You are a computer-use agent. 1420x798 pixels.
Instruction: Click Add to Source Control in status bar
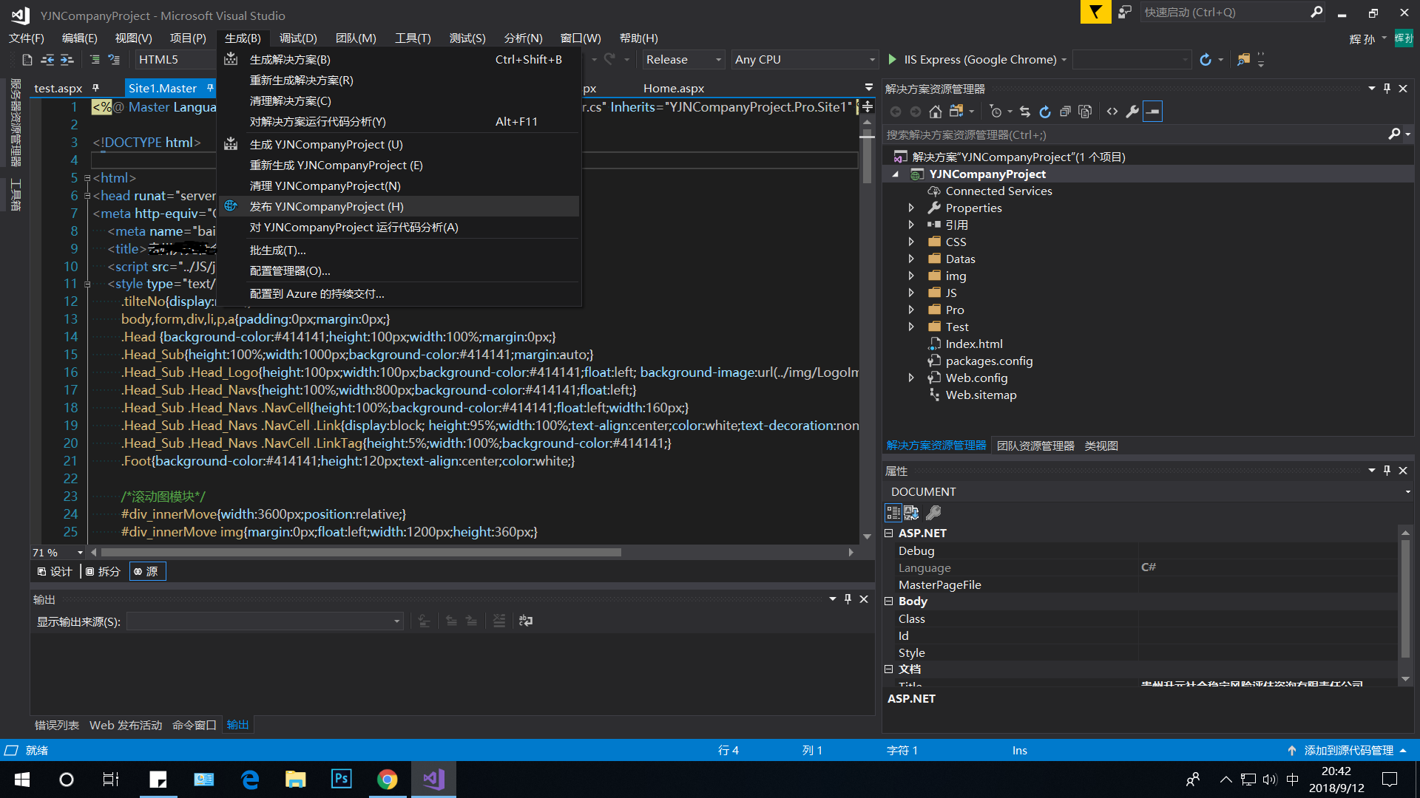point(1348,751)
